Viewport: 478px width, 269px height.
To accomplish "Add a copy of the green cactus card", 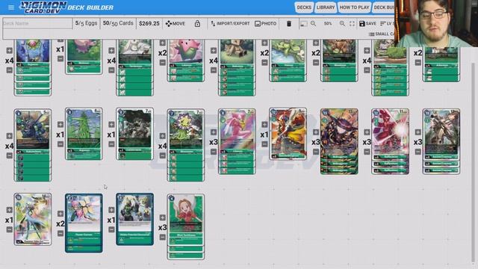I will 60,125.
